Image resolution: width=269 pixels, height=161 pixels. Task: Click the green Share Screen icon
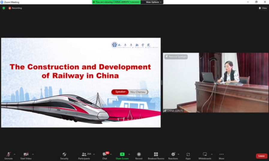pyautogui.click(x=122, y=154)
